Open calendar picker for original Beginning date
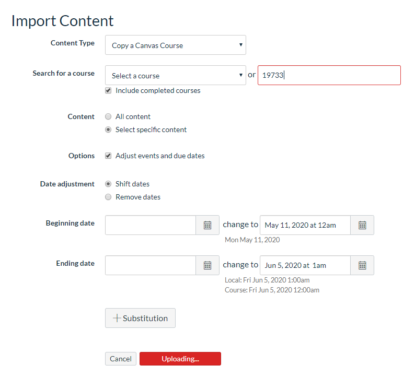The width and height of the screenshot is (415, 377). (x=207, y=225)
